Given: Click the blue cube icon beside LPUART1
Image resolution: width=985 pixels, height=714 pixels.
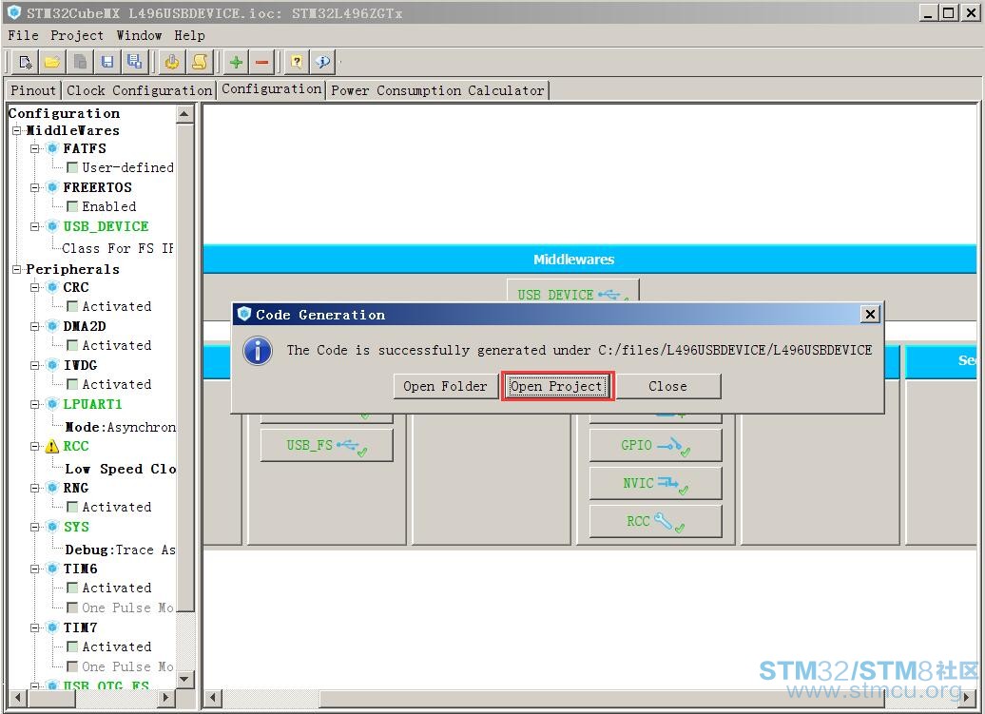Looking at the screenshot, I should point(53,404).
